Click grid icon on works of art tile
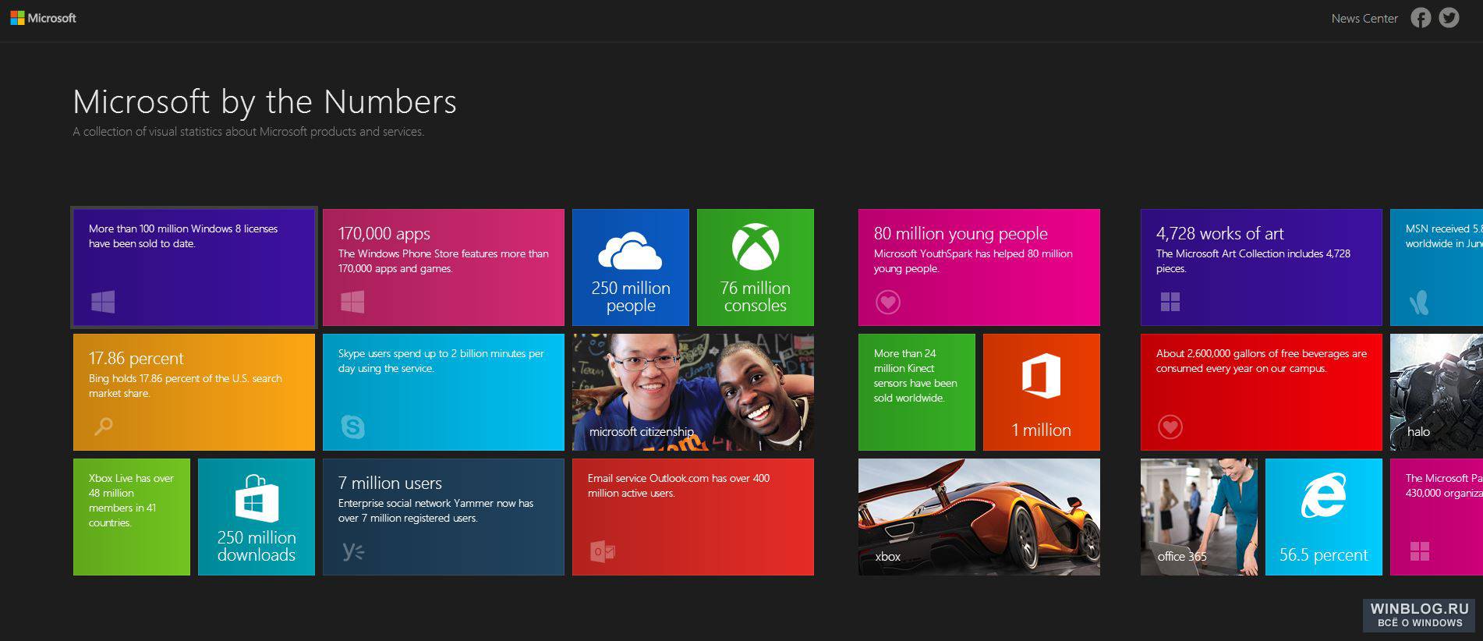1483x641 pixels. (1170, 302)
